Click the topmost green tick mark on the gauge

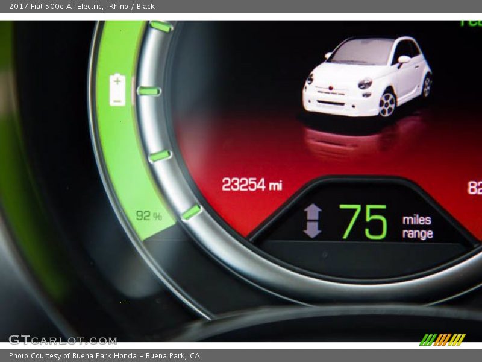(160, 26)
